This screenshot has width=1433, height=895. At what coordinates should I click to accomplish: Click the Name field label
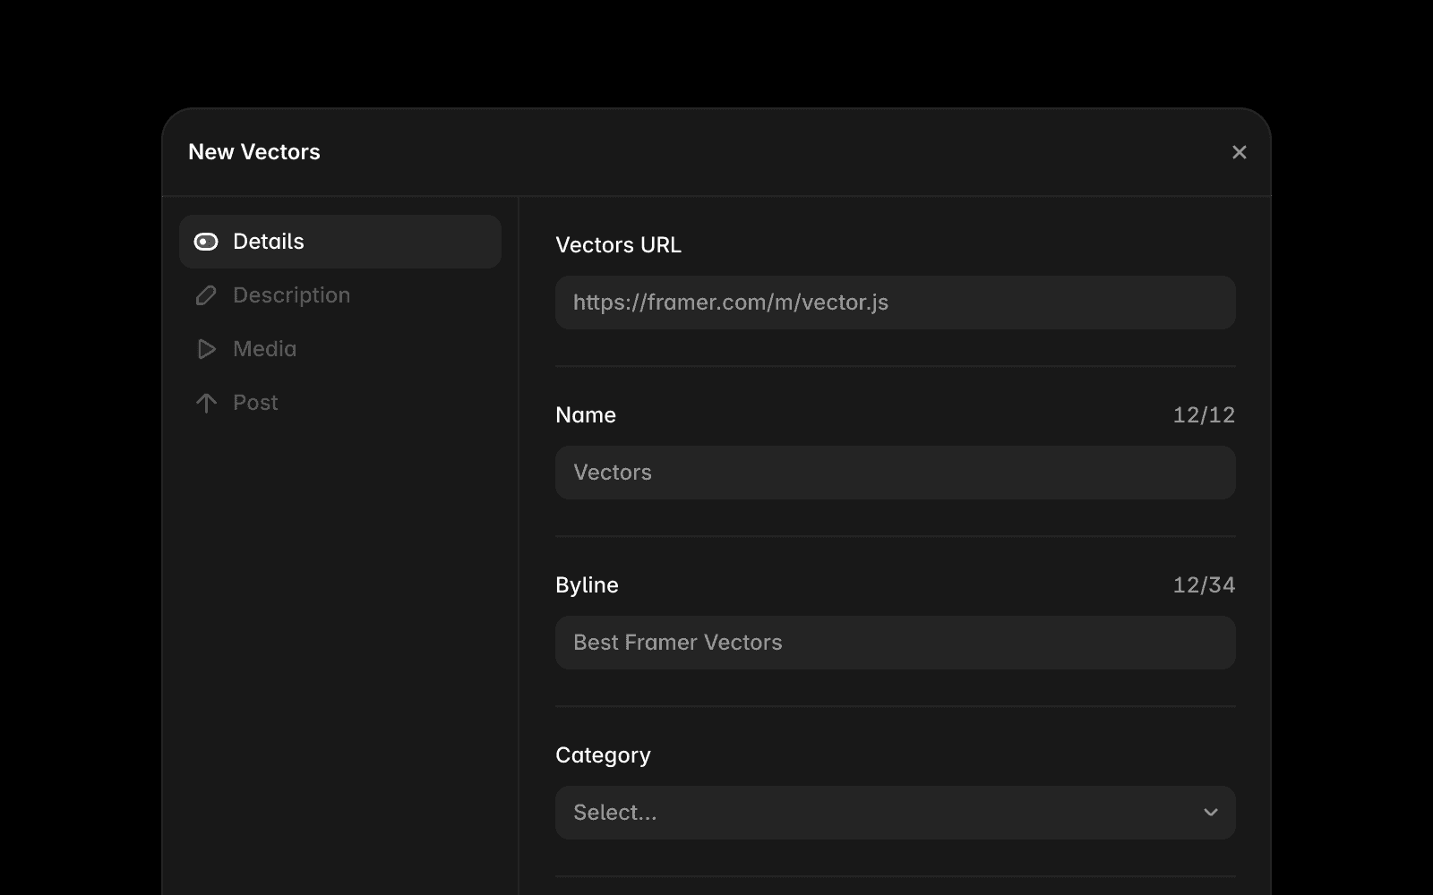coord(586,415)
